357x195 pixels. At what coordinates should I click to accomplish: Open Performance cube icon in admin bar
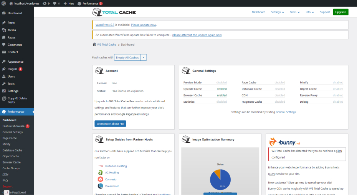79,3
